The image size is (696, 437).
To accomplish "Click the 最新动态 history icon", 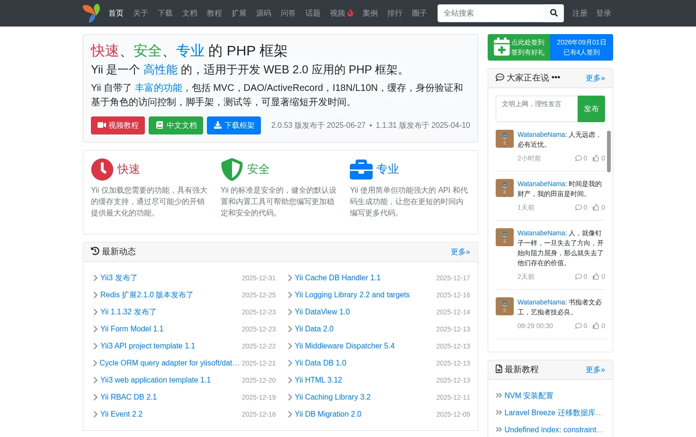I will pos(95,251).
